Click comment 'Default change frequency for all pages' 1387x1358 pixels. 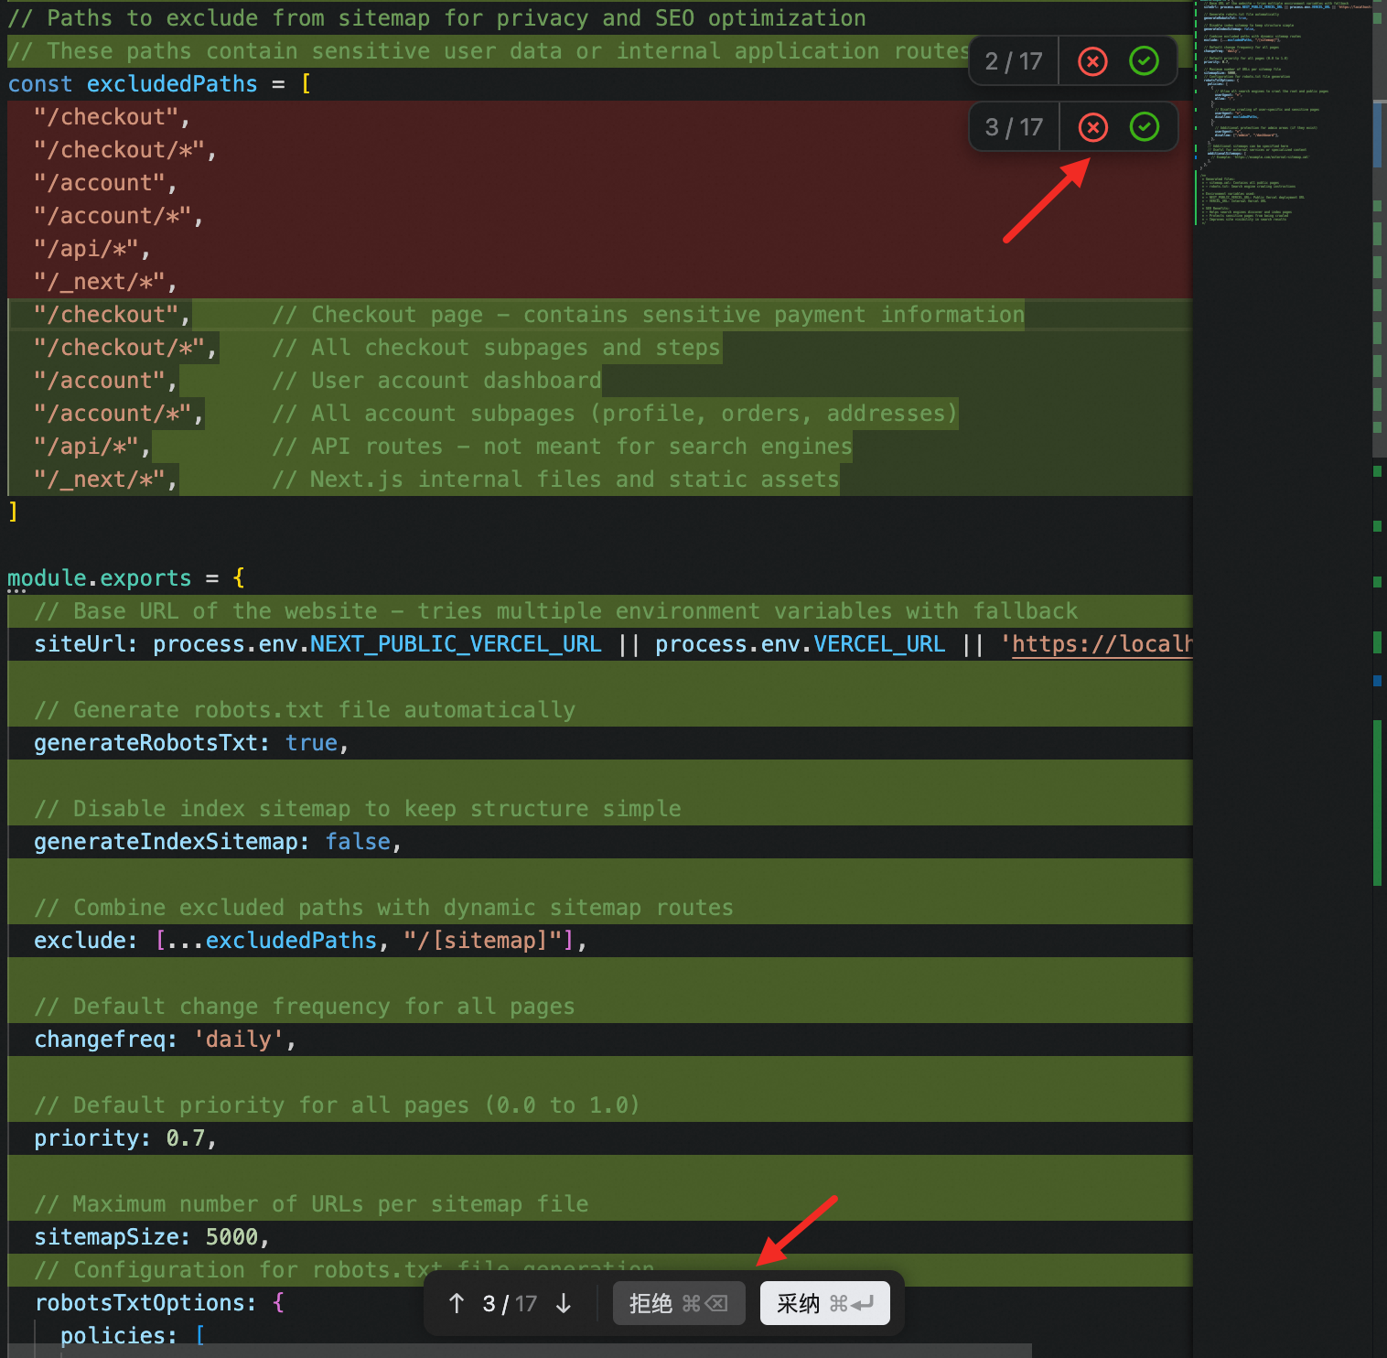(x=305, y=1007)
